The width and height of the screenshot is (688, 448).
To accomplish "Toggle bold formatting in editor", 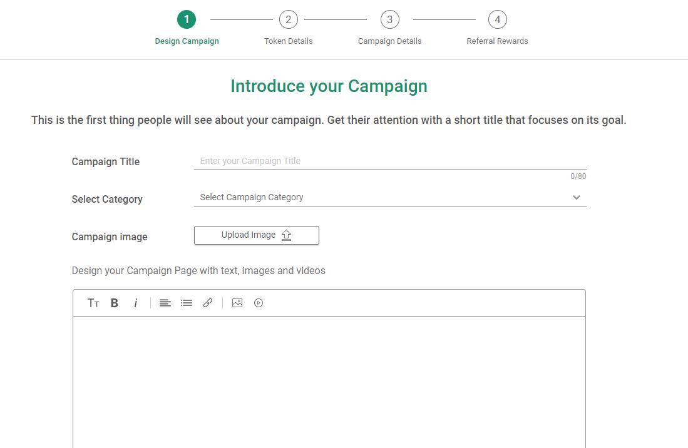I will tap(114, 303).
